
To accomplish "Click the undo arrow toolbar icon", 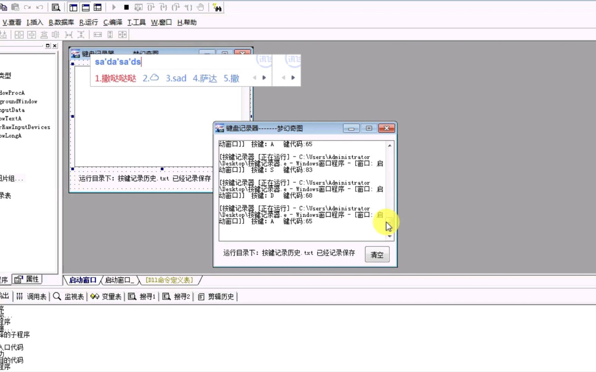I will [40, 7].
